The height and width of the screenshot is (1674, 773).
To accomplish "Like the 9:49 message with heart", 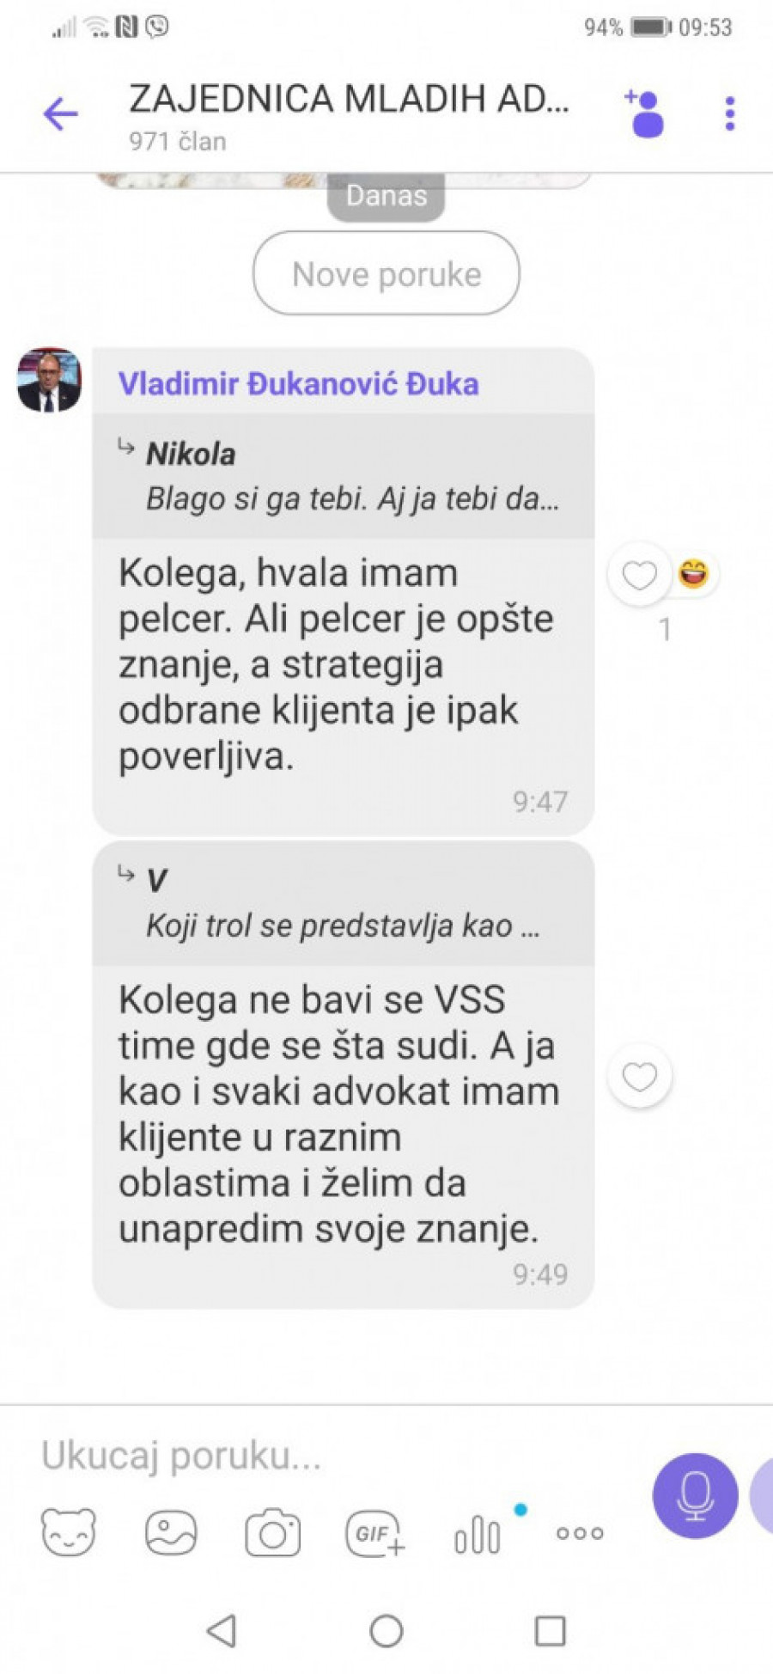I will [x=639, y=1076].
